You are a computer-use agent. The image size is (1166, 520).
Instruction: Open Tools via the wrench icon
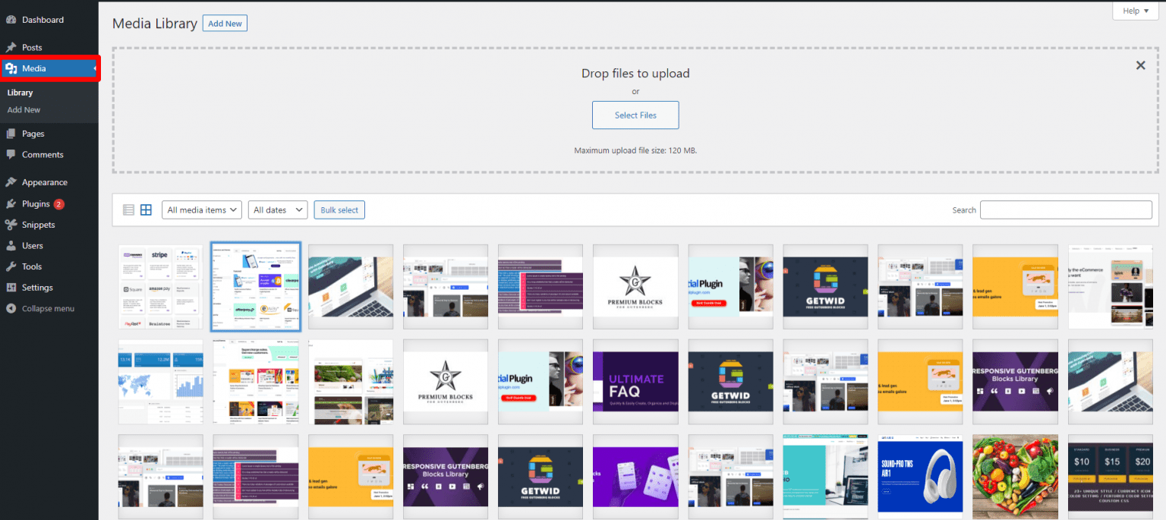11,266
